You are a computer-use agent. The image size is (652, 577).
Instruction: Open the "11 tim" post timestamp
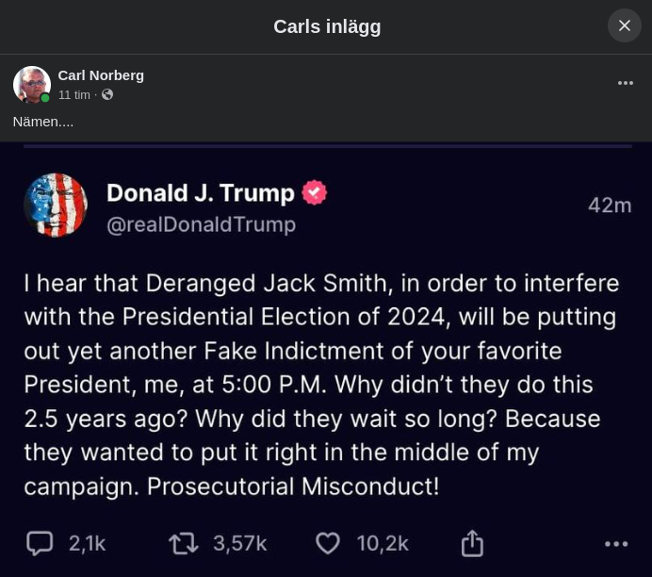coord(74,95)
